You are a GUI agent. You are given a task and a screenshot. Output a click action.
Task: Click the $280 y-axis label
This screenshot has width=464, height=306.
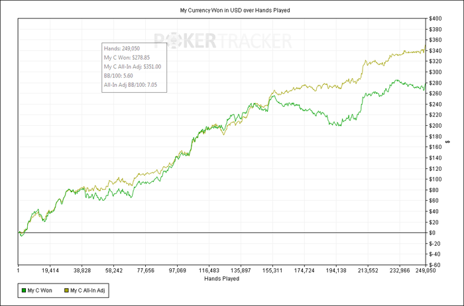[x=435, y=83]
